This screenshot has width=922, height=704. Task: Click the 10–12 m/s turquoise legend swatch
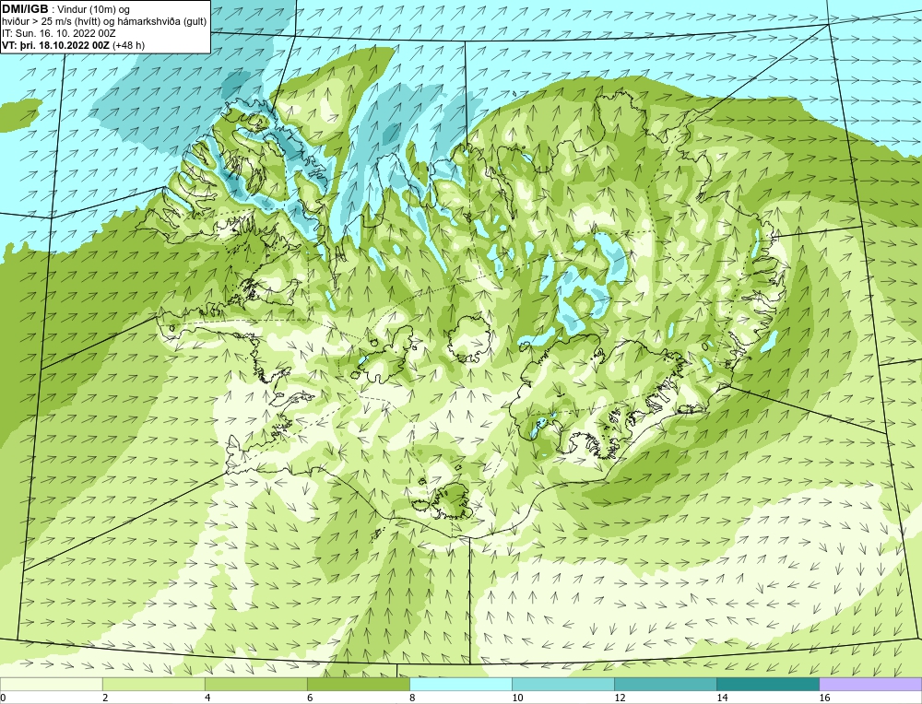(562, 684)
